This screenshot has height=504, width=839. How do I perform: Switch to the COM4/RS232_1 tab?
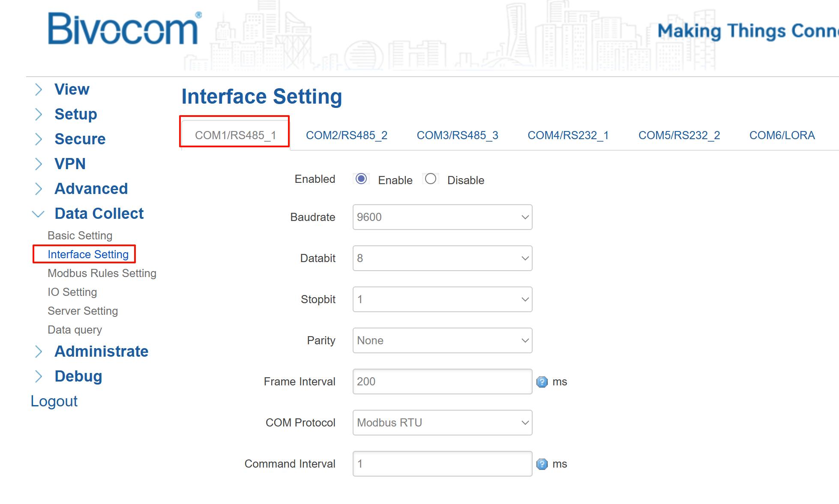[568, 135]
